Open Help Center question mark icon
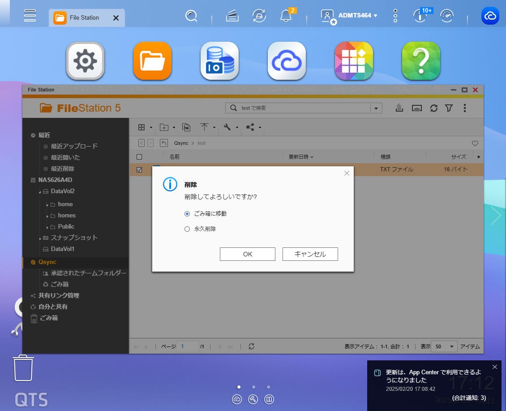The width and height of the screenshot is (506, 411). [421, 61]
